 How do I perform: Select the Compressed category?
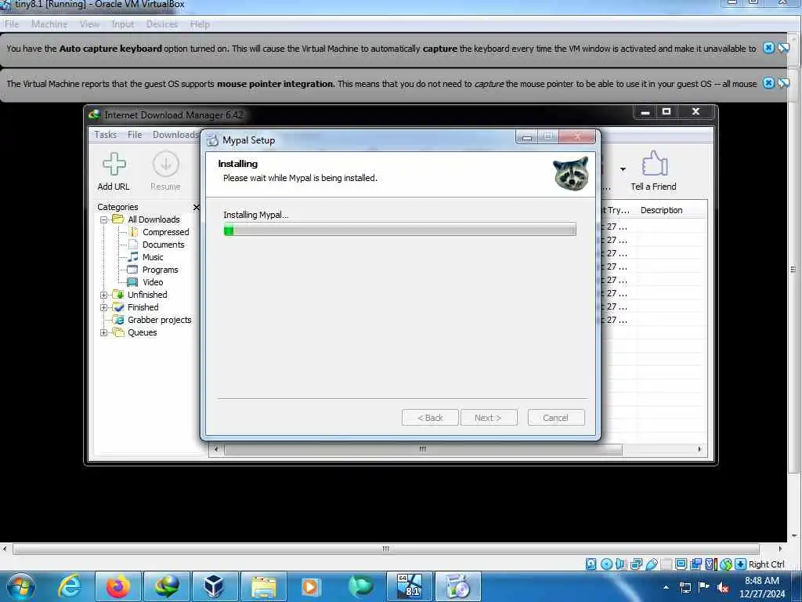tap(165, 232)
